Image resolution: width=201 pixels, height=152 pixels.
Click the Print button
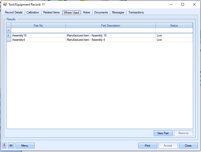point(147,146)
